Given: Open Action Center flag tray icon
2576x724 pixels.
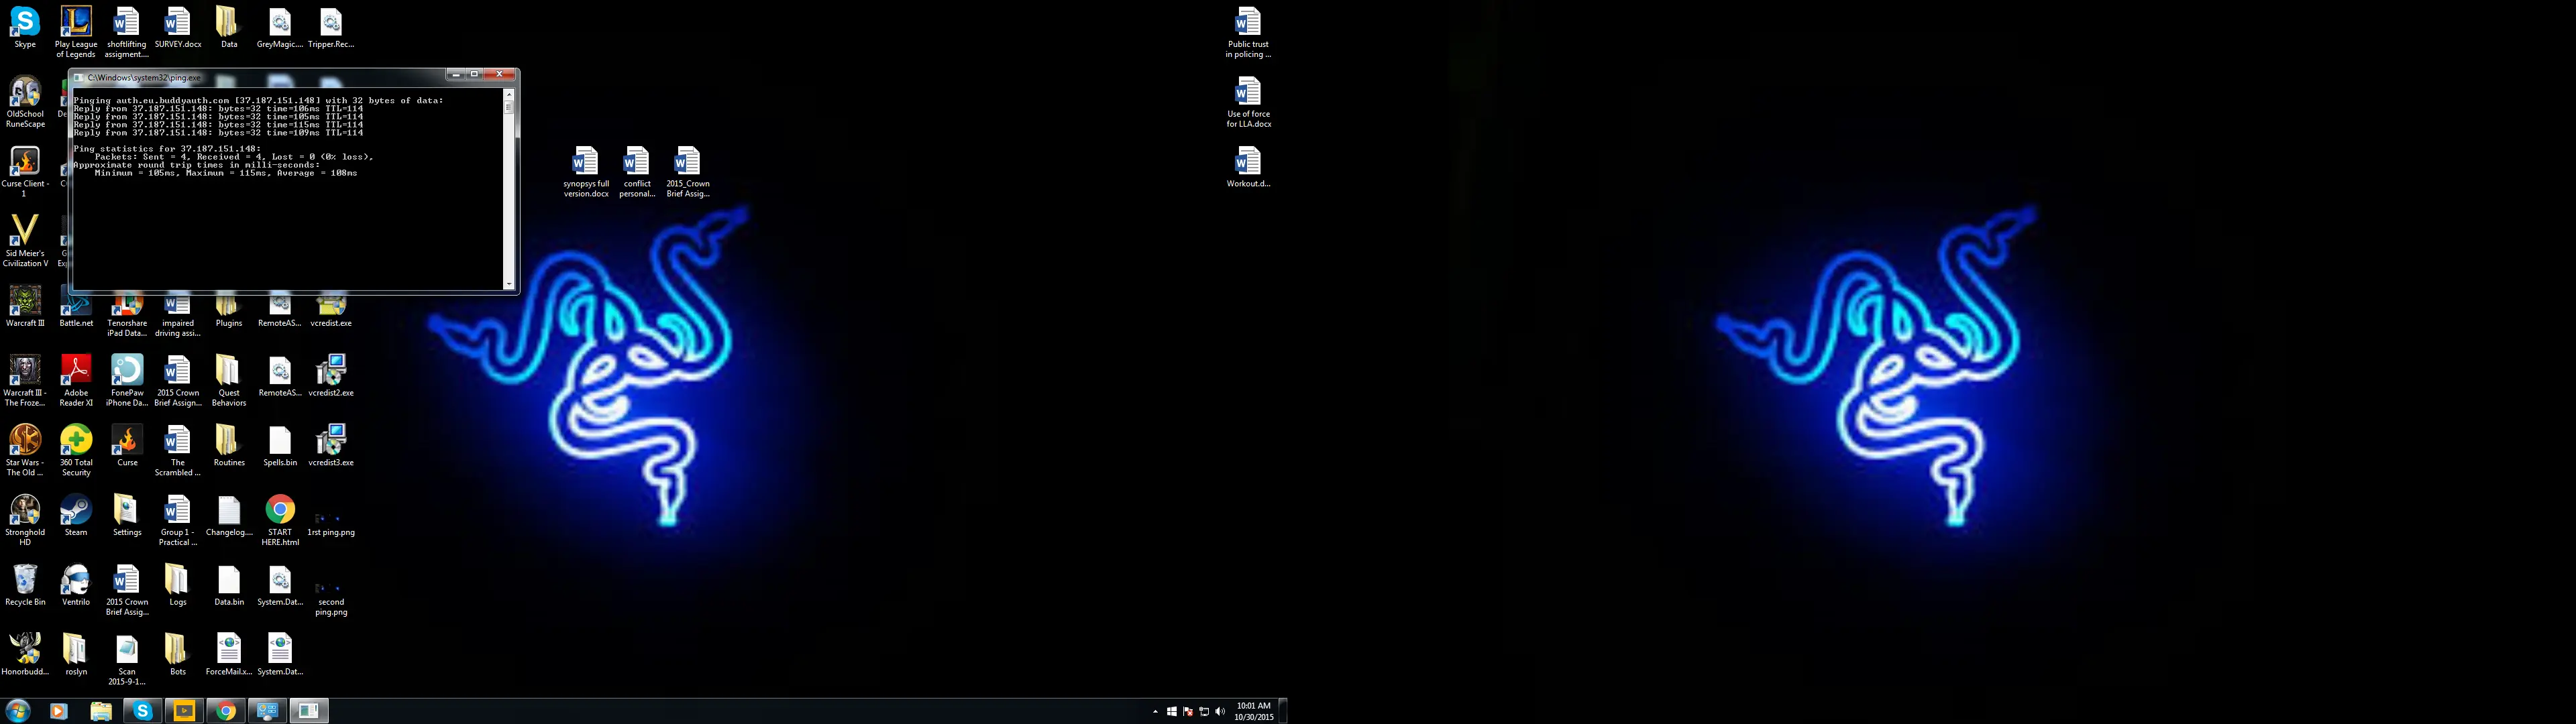Looking at the screenshot, I should [x=1187, y=712].
